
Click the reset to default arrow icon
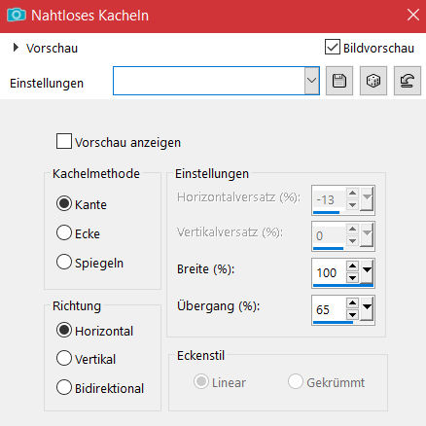point(408,81)
